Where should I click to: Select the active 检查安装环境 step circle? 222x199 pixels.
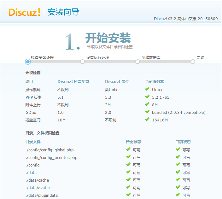click(28, 62)
